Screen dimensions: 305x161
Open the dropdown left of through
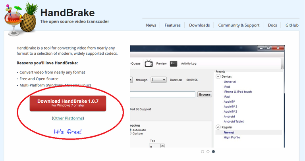[x=131, y=80]
